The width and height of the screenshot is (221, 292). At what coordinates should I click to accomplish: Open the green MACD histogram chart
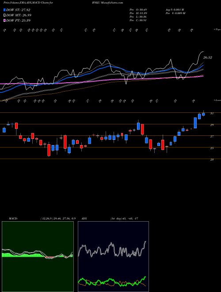pyautogui.click(x=38, y=257)
